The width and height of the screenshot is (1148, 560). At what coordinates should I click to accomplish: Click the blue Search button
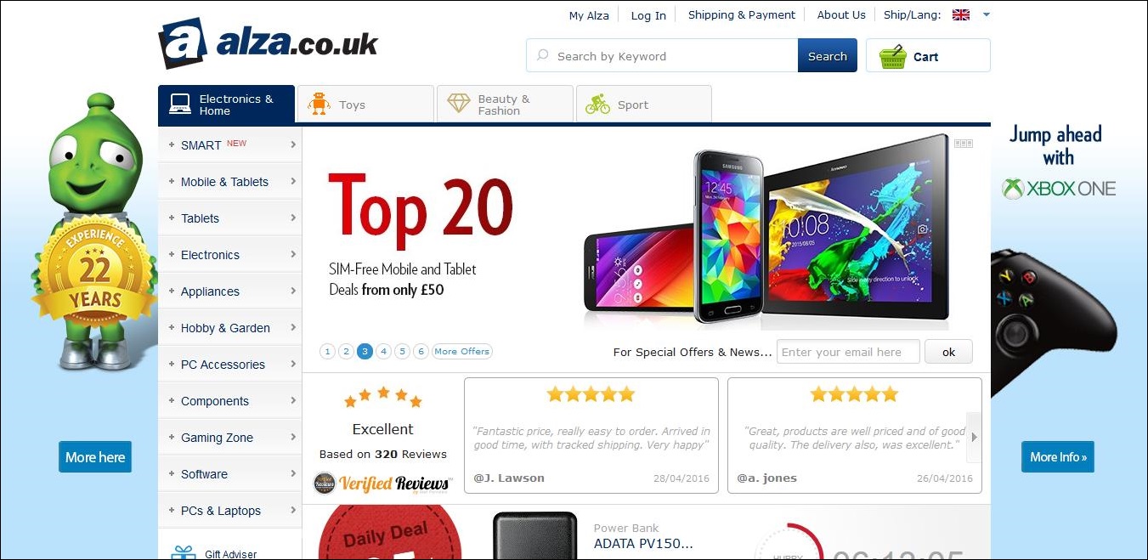(827, 56)
